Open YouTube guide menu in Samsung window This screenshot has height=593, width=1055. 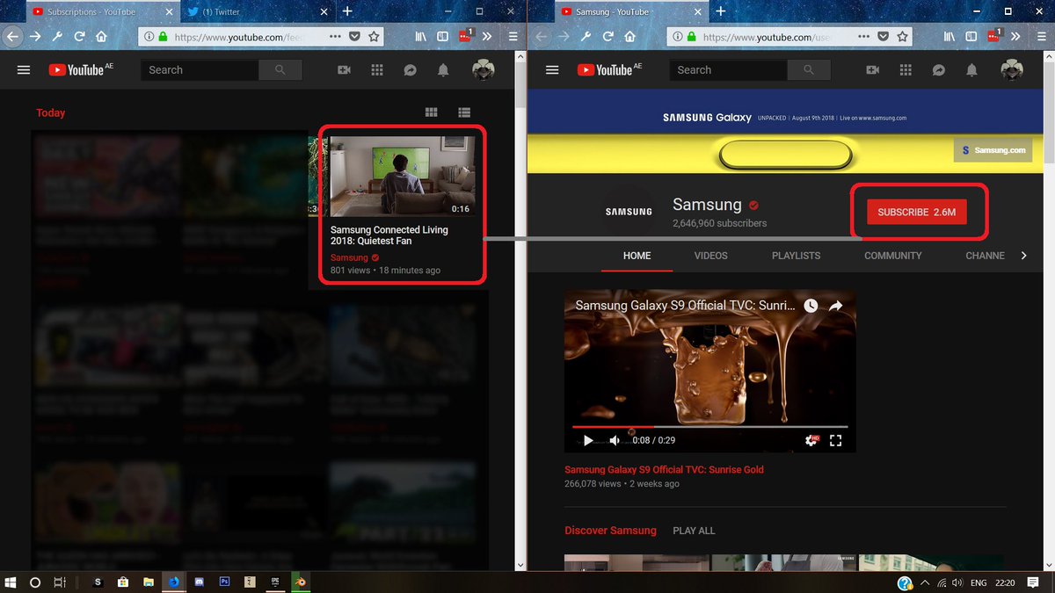tap(552, 70)
